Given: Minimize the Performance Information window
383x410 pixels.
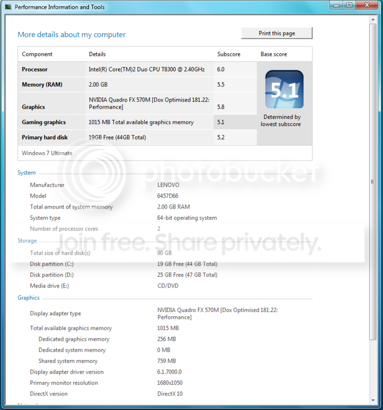Looking at the screenshot, I should click(337, 5).
